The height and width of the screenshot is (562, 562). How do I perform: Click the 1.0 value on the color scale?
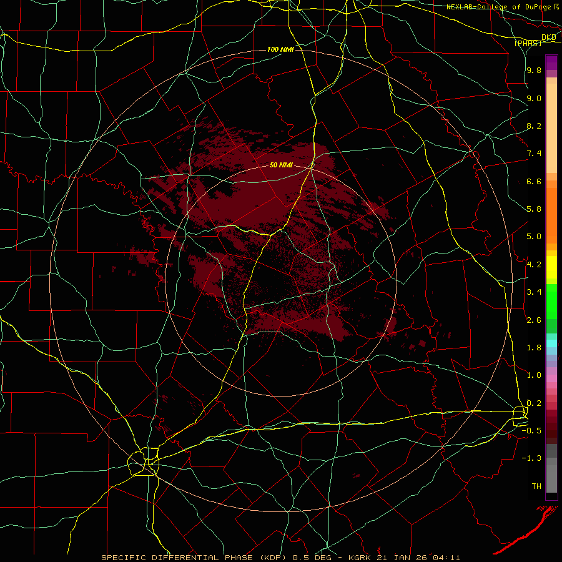pyautogui.click(x=534, y=375)
